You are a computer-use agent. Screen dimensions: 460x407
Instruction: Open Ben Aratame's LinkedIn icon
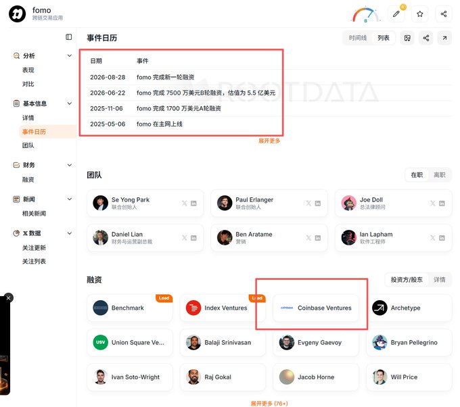[318, 238]
